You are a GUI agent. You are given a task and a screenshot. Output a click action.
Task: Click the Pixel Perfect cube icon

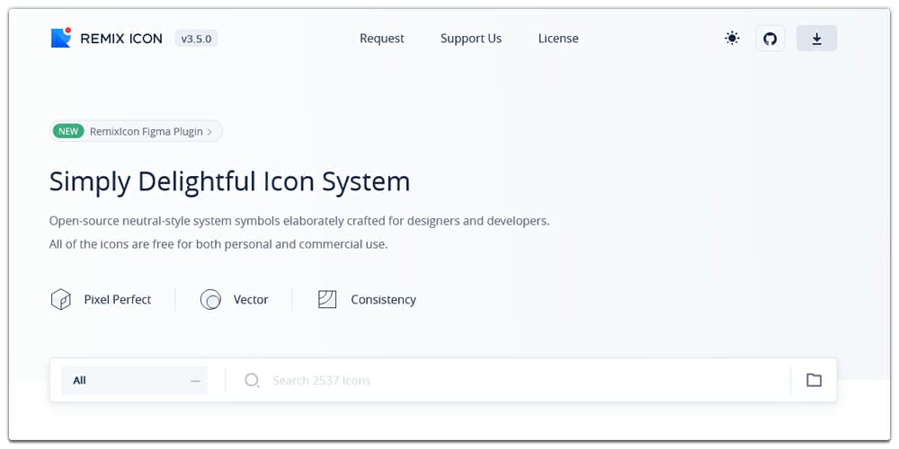coord(60,300)
